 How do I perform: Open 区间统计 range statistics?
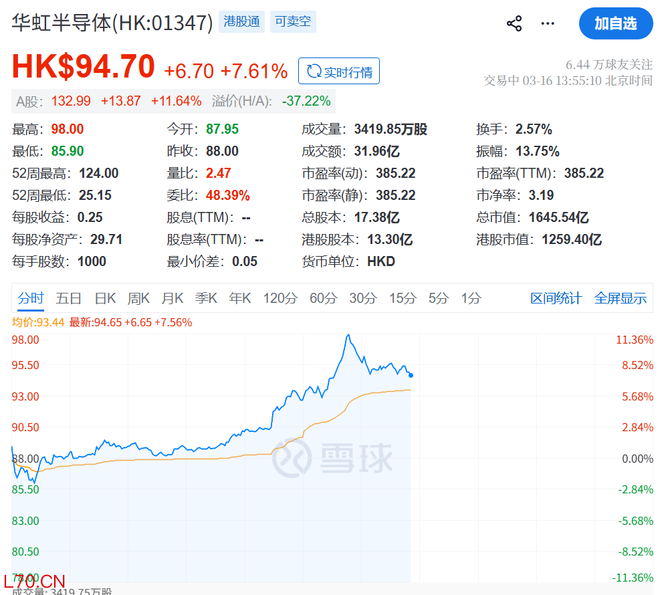point(556,298)
